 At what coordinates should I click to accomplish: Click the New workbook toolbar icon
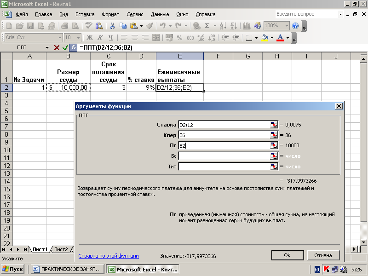pyautogui.click(x=9, y=26)
